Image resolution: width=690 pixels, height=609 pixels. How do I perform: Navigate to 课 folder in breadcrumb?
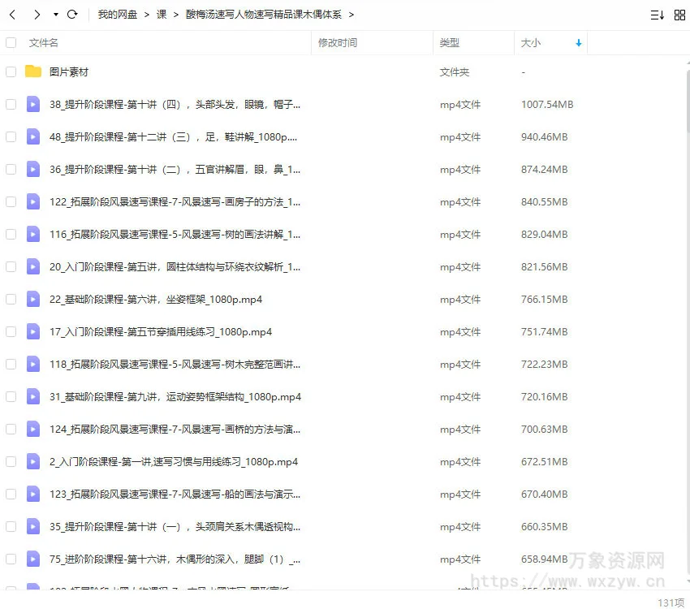tap(162, 15)
